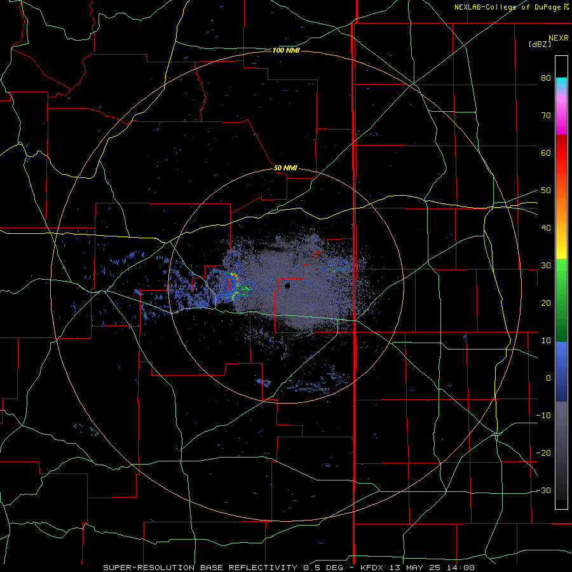This screenshot has height=572, width=572.
Task: Click the 0 value on the dBZ scale
Action: click(548, 378)
